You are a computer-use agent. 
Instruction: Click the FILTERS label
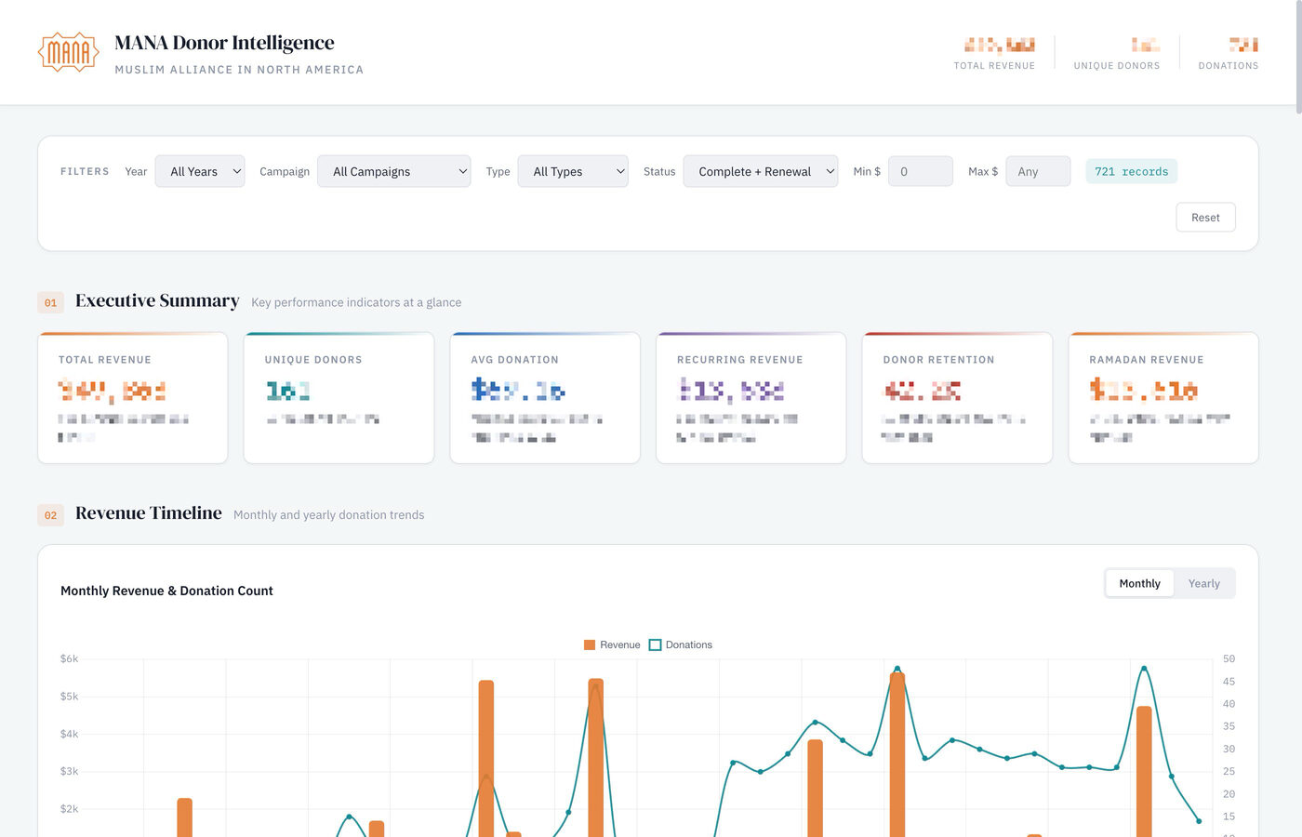(85, 171)
